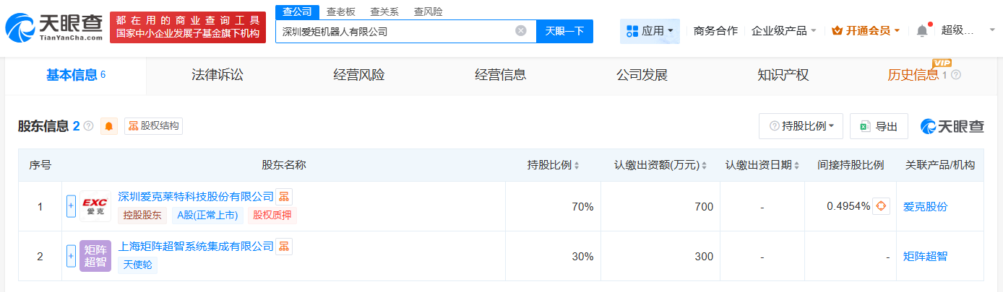Open the 持股比例 dropdown filter
The width and height of the screenshot is (1003, 292).
(801, 126)
